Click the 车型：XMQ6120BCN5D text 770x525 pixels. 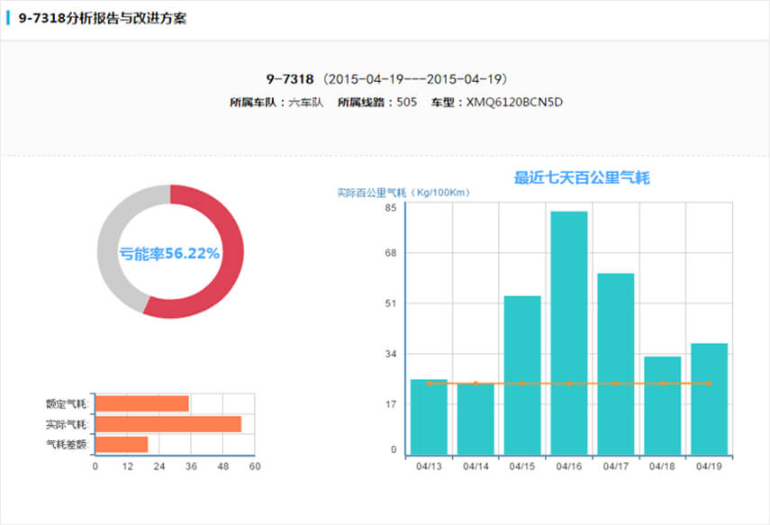pos(497,102)
